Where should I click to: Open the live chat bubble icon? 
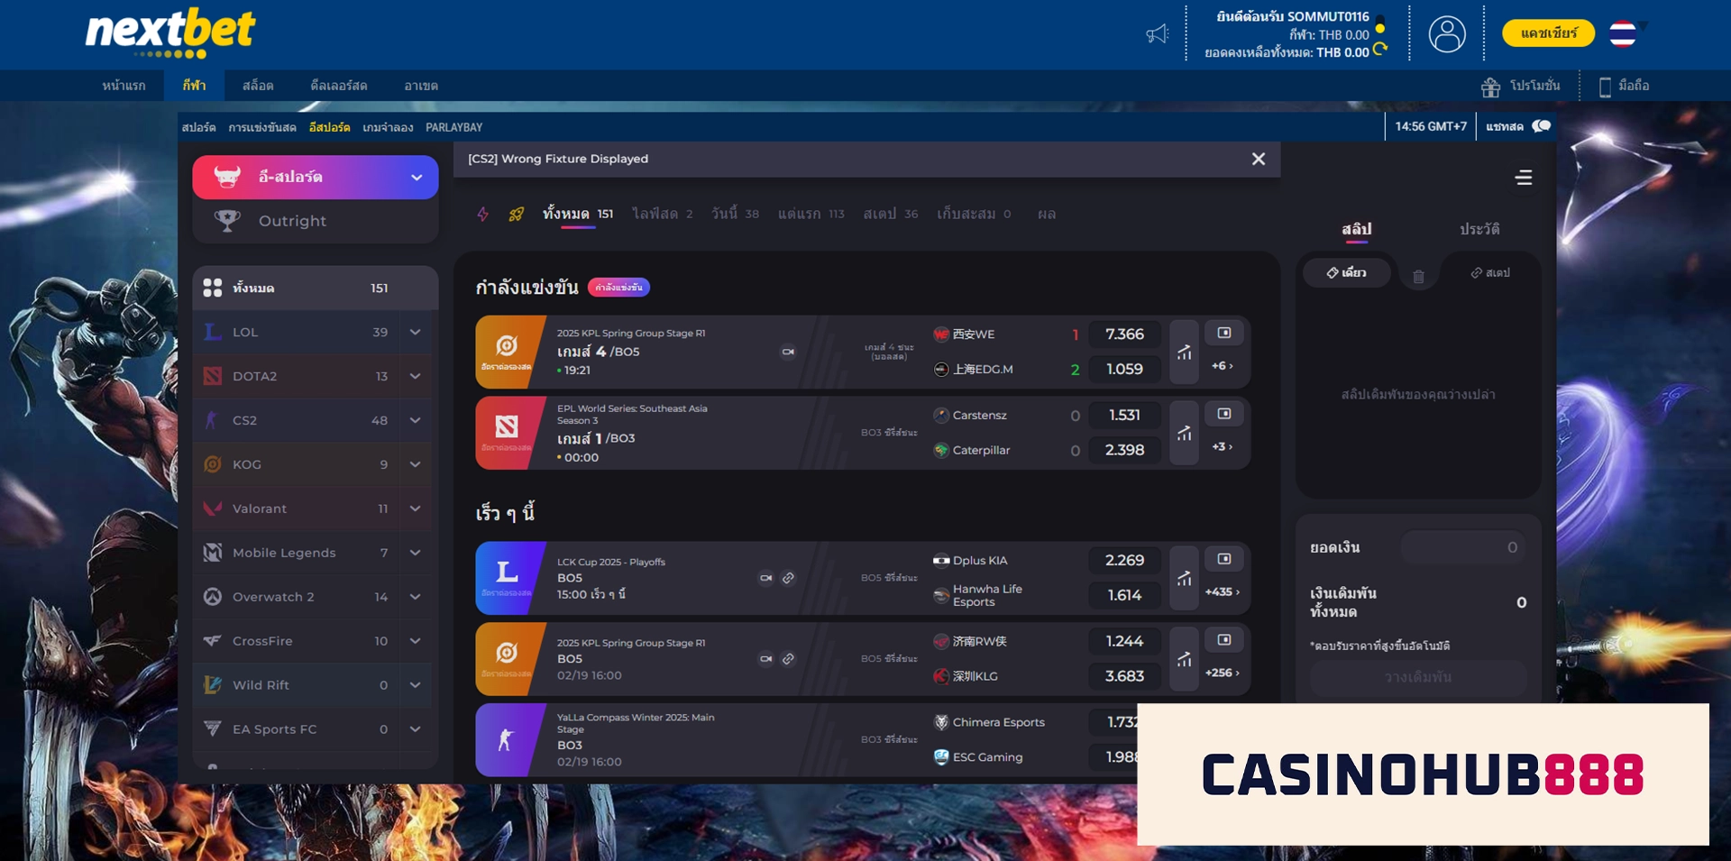1542,126
